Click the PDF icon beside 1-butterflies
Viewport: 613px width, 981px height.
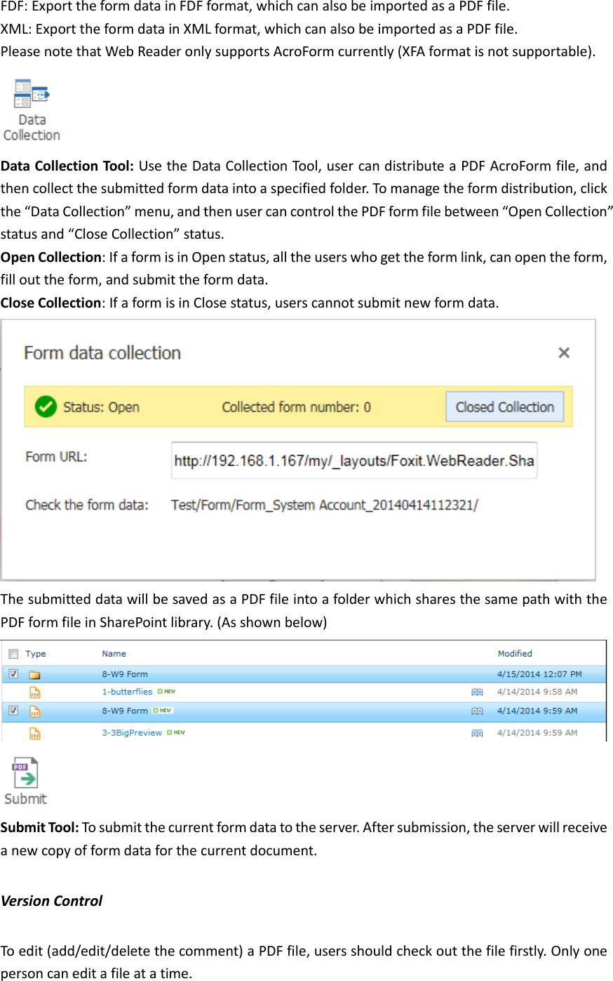point(34,692)
